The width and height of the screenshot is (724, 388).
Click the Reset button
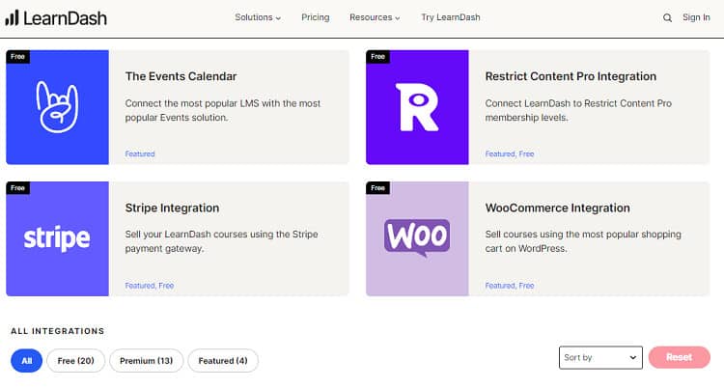pos(680,357)
